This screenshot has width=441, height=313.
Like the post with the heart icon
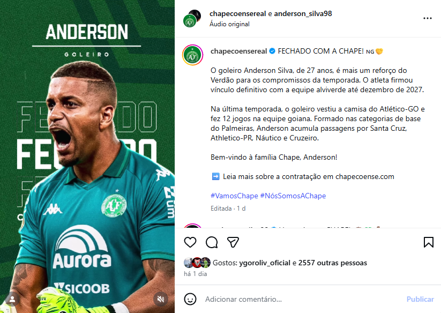pos(190,242)
